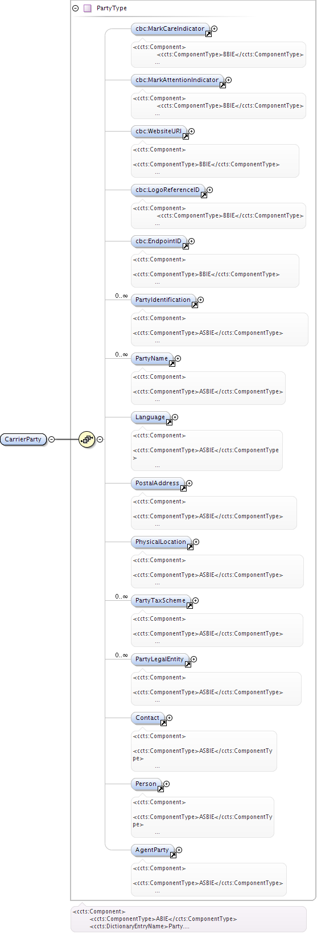
Task: Expand the cbc:MarkCareIndicator node
Action: tap(215, 28)
